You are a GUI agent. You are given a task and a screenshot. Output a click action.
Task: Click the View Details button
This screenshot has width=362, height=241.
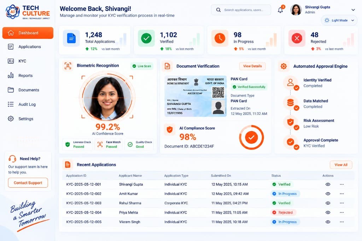(x=252, y=66)
